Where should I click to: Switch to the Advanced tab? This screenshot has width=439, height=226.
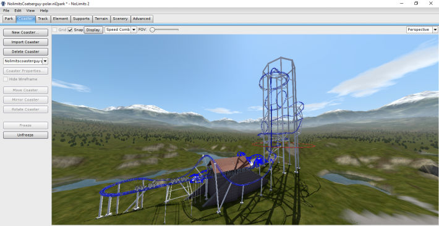click(142, 19)
